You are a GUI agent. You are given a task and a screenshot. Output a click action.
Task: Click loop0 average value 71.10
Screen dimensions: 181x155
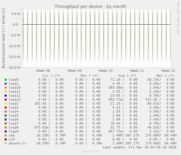click(x=115, y=80)
